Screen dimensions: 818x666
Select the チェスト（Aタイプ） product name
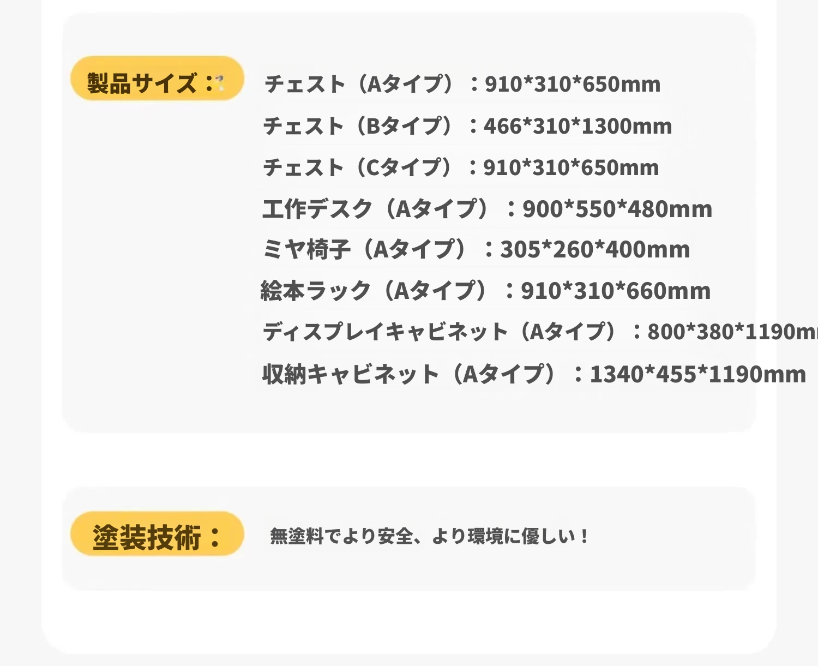click(360, 85)
